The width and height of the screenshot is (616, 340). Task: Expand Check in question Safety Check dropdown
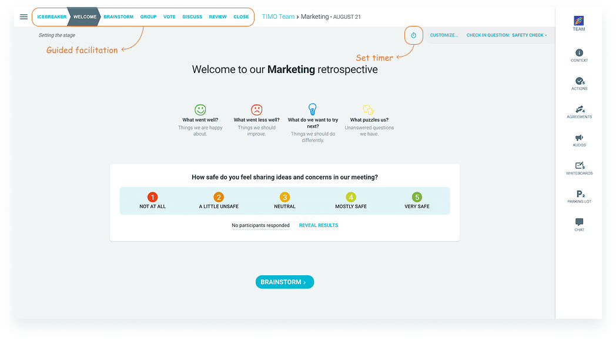click(x=507, y=35)
